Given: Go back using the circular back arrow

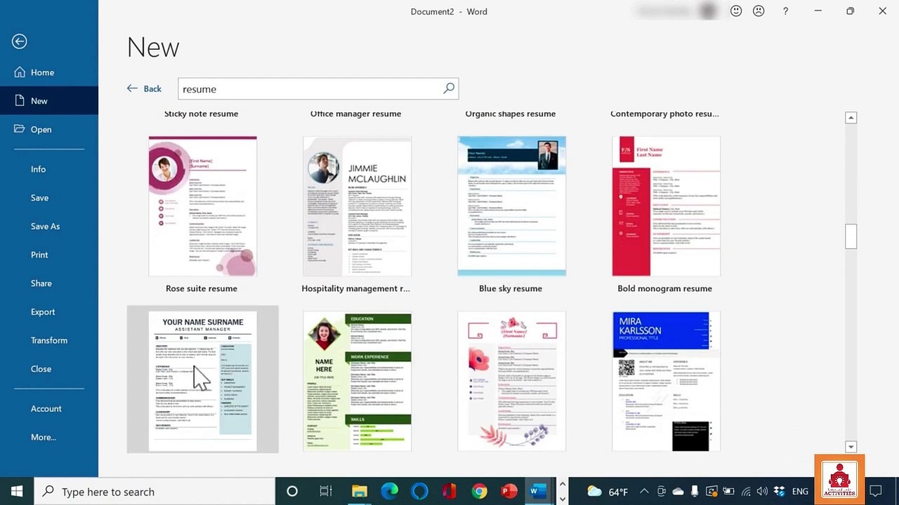Looking at the screenshot, I should click(x=20, y=41).
